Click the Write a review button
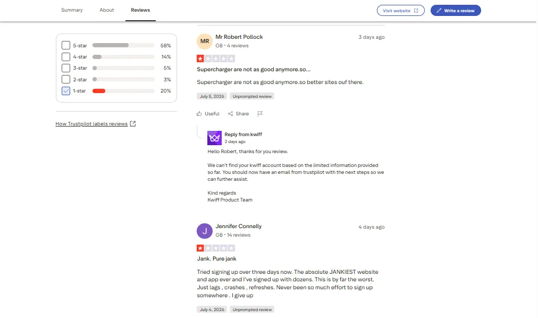 (x=455, y=10)
